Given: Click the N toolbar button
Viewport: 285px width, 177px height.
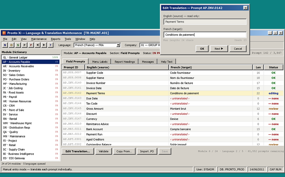Looking at the screenshot, I should pos(5,45).
